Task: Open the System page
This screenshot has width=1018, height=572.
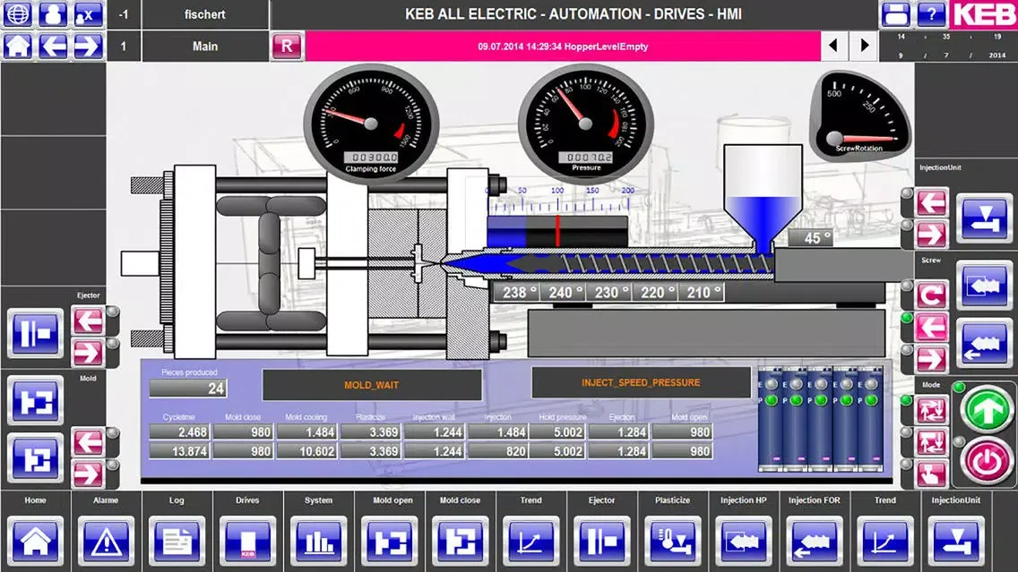Action: pos(318,541)
